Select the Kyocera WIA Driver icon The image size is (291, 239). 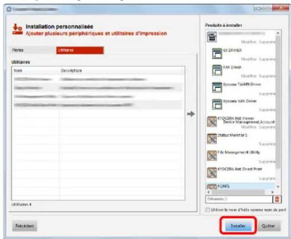coord(217,104)
